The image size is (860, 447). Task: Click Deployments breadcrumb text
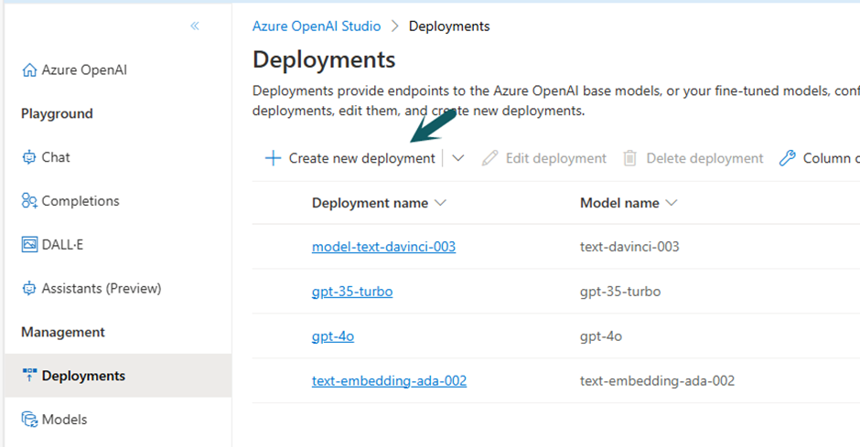pyautogui.click(x=449, y=27)
